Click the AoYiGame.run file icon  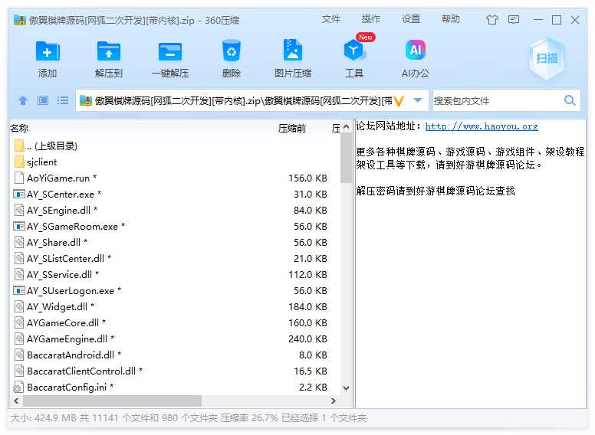click(19, 178)
